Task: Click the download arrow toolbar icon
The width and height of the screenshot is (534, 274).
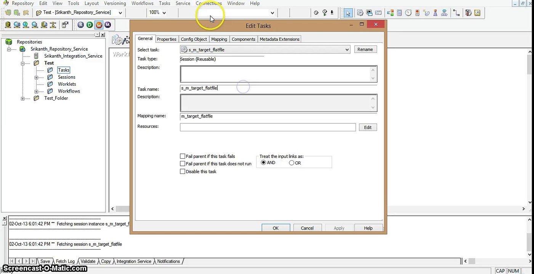Action: [332, 13]
